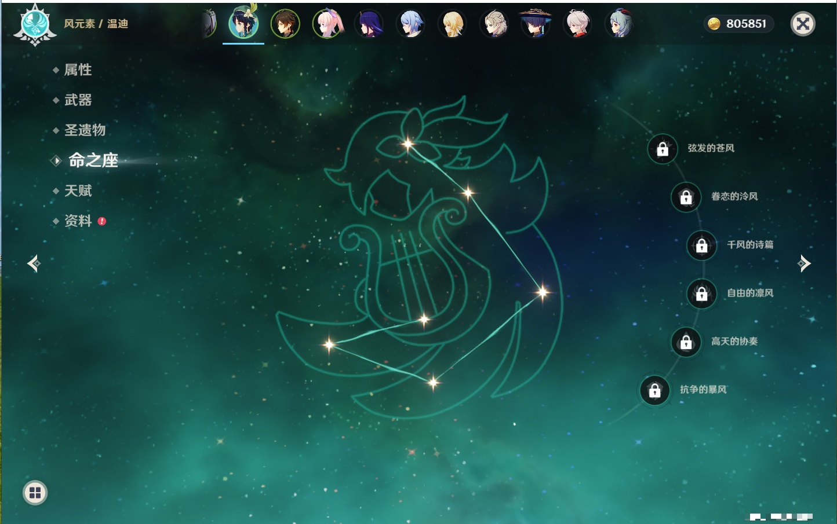Click the Mora coin balance 805851
Screen dimensions: 837x524
[x=738, y=24]
